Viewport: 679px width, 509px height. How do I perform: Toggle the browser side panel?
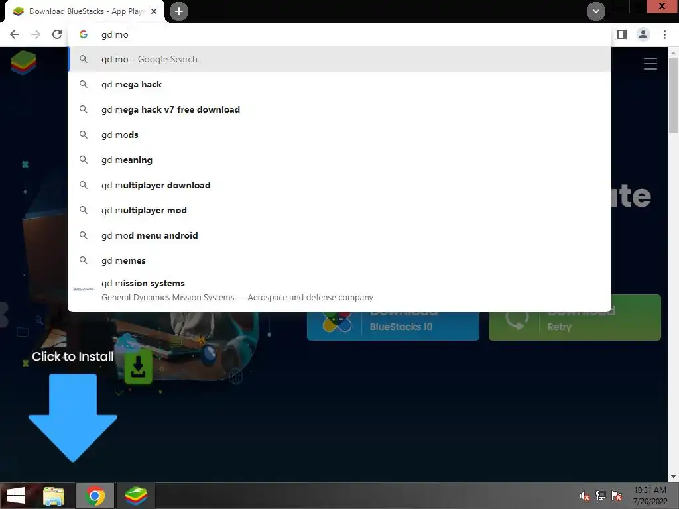click(x=622, y=34)
